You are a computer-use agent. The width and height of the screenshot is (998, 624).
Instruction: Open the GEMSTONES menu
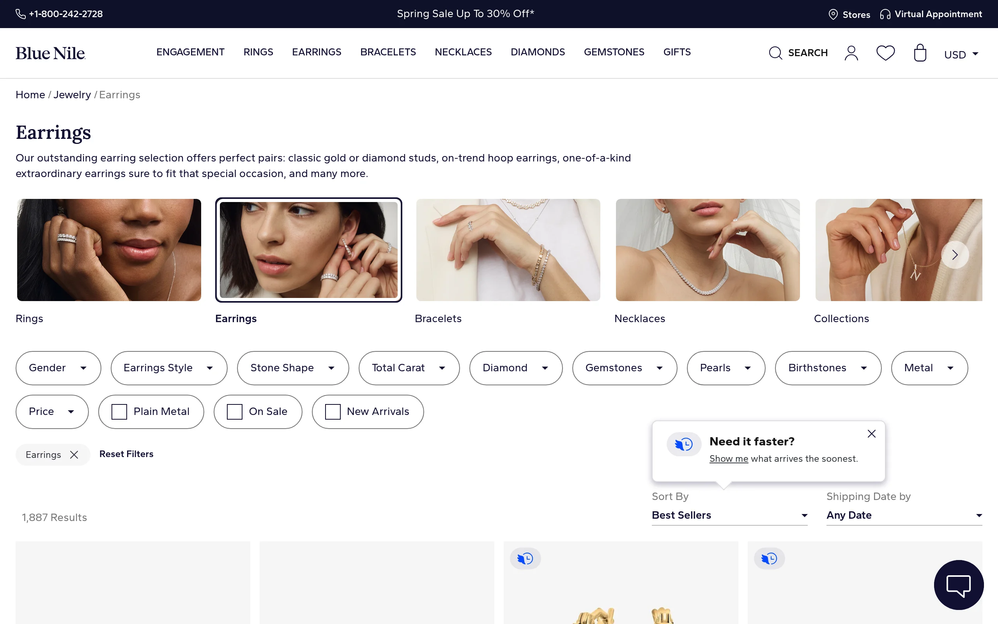tap(614, 52)
